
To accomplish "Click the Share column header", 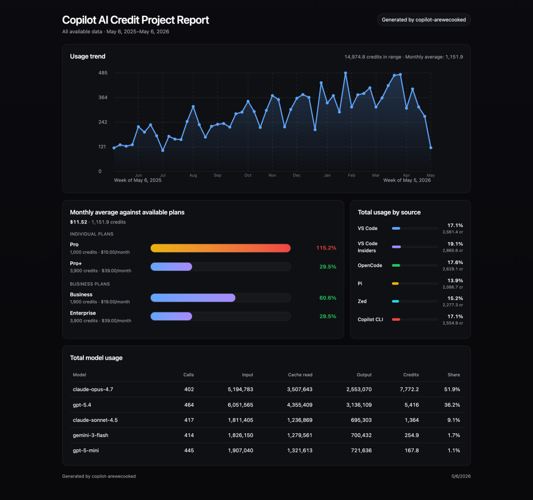I will pos(454,375).
